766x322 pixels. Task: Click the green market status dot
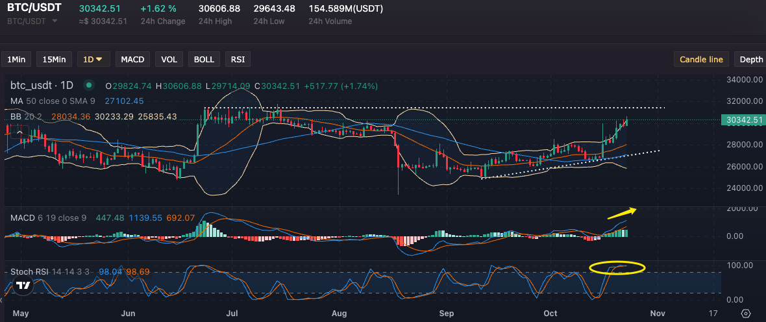pyautogui.click(x=90, y=85)
